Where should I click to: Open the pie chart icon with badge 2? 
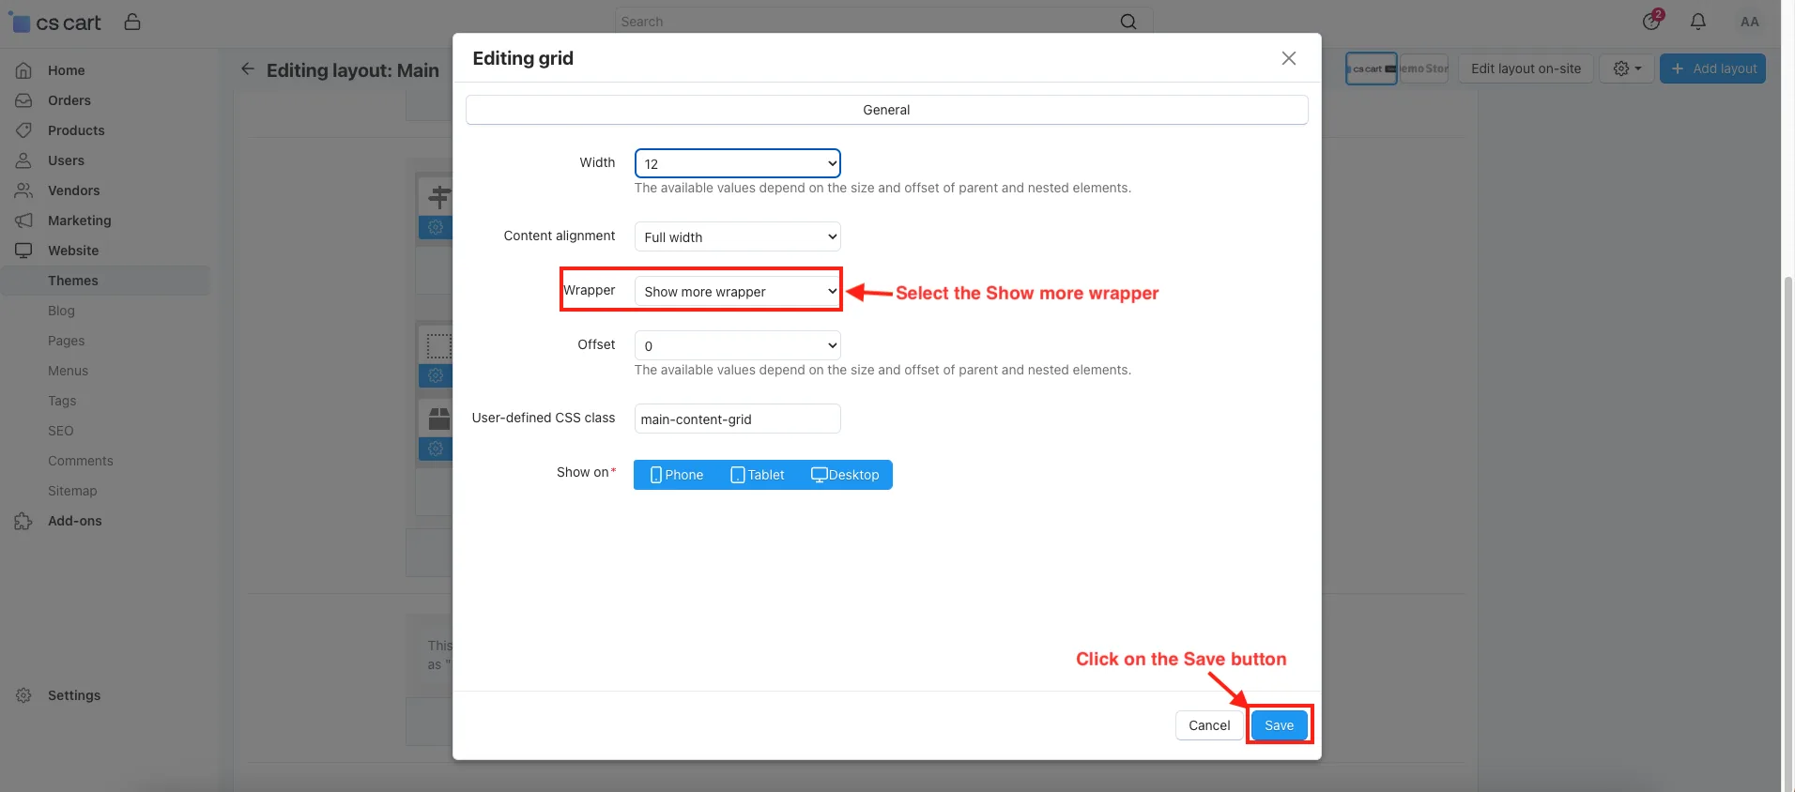pos(1651,21)
